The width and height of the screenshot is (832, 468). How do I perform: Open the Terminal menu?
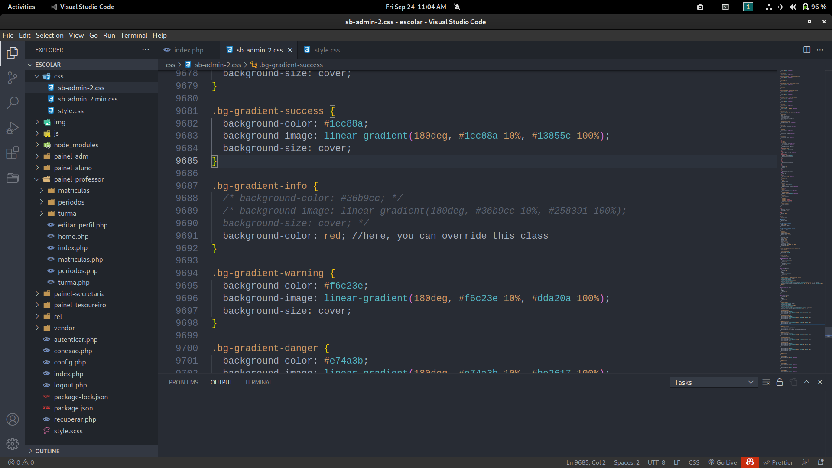(x=134, y=35)
